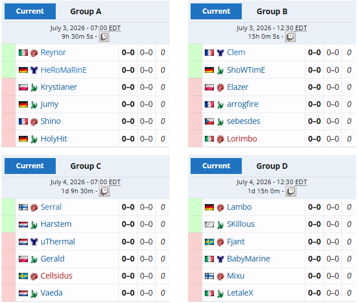This screenshot has width=359, height=303.
Task: Open the Twitch stream icon for Group D
Action: click(x=291, y=192)
